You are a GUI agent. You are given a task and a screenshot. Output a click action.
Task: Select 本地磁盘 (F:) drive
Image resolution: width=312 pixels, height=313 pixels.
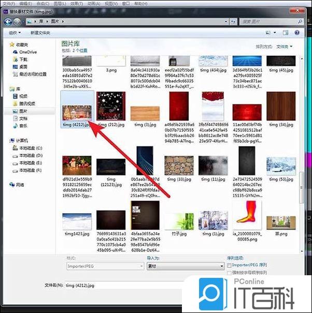(x=27, y=170)
